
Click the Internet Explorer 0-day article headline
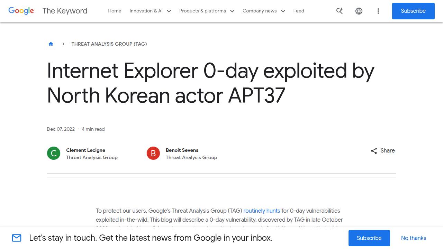pyautogui.click(x=210, y=83)
